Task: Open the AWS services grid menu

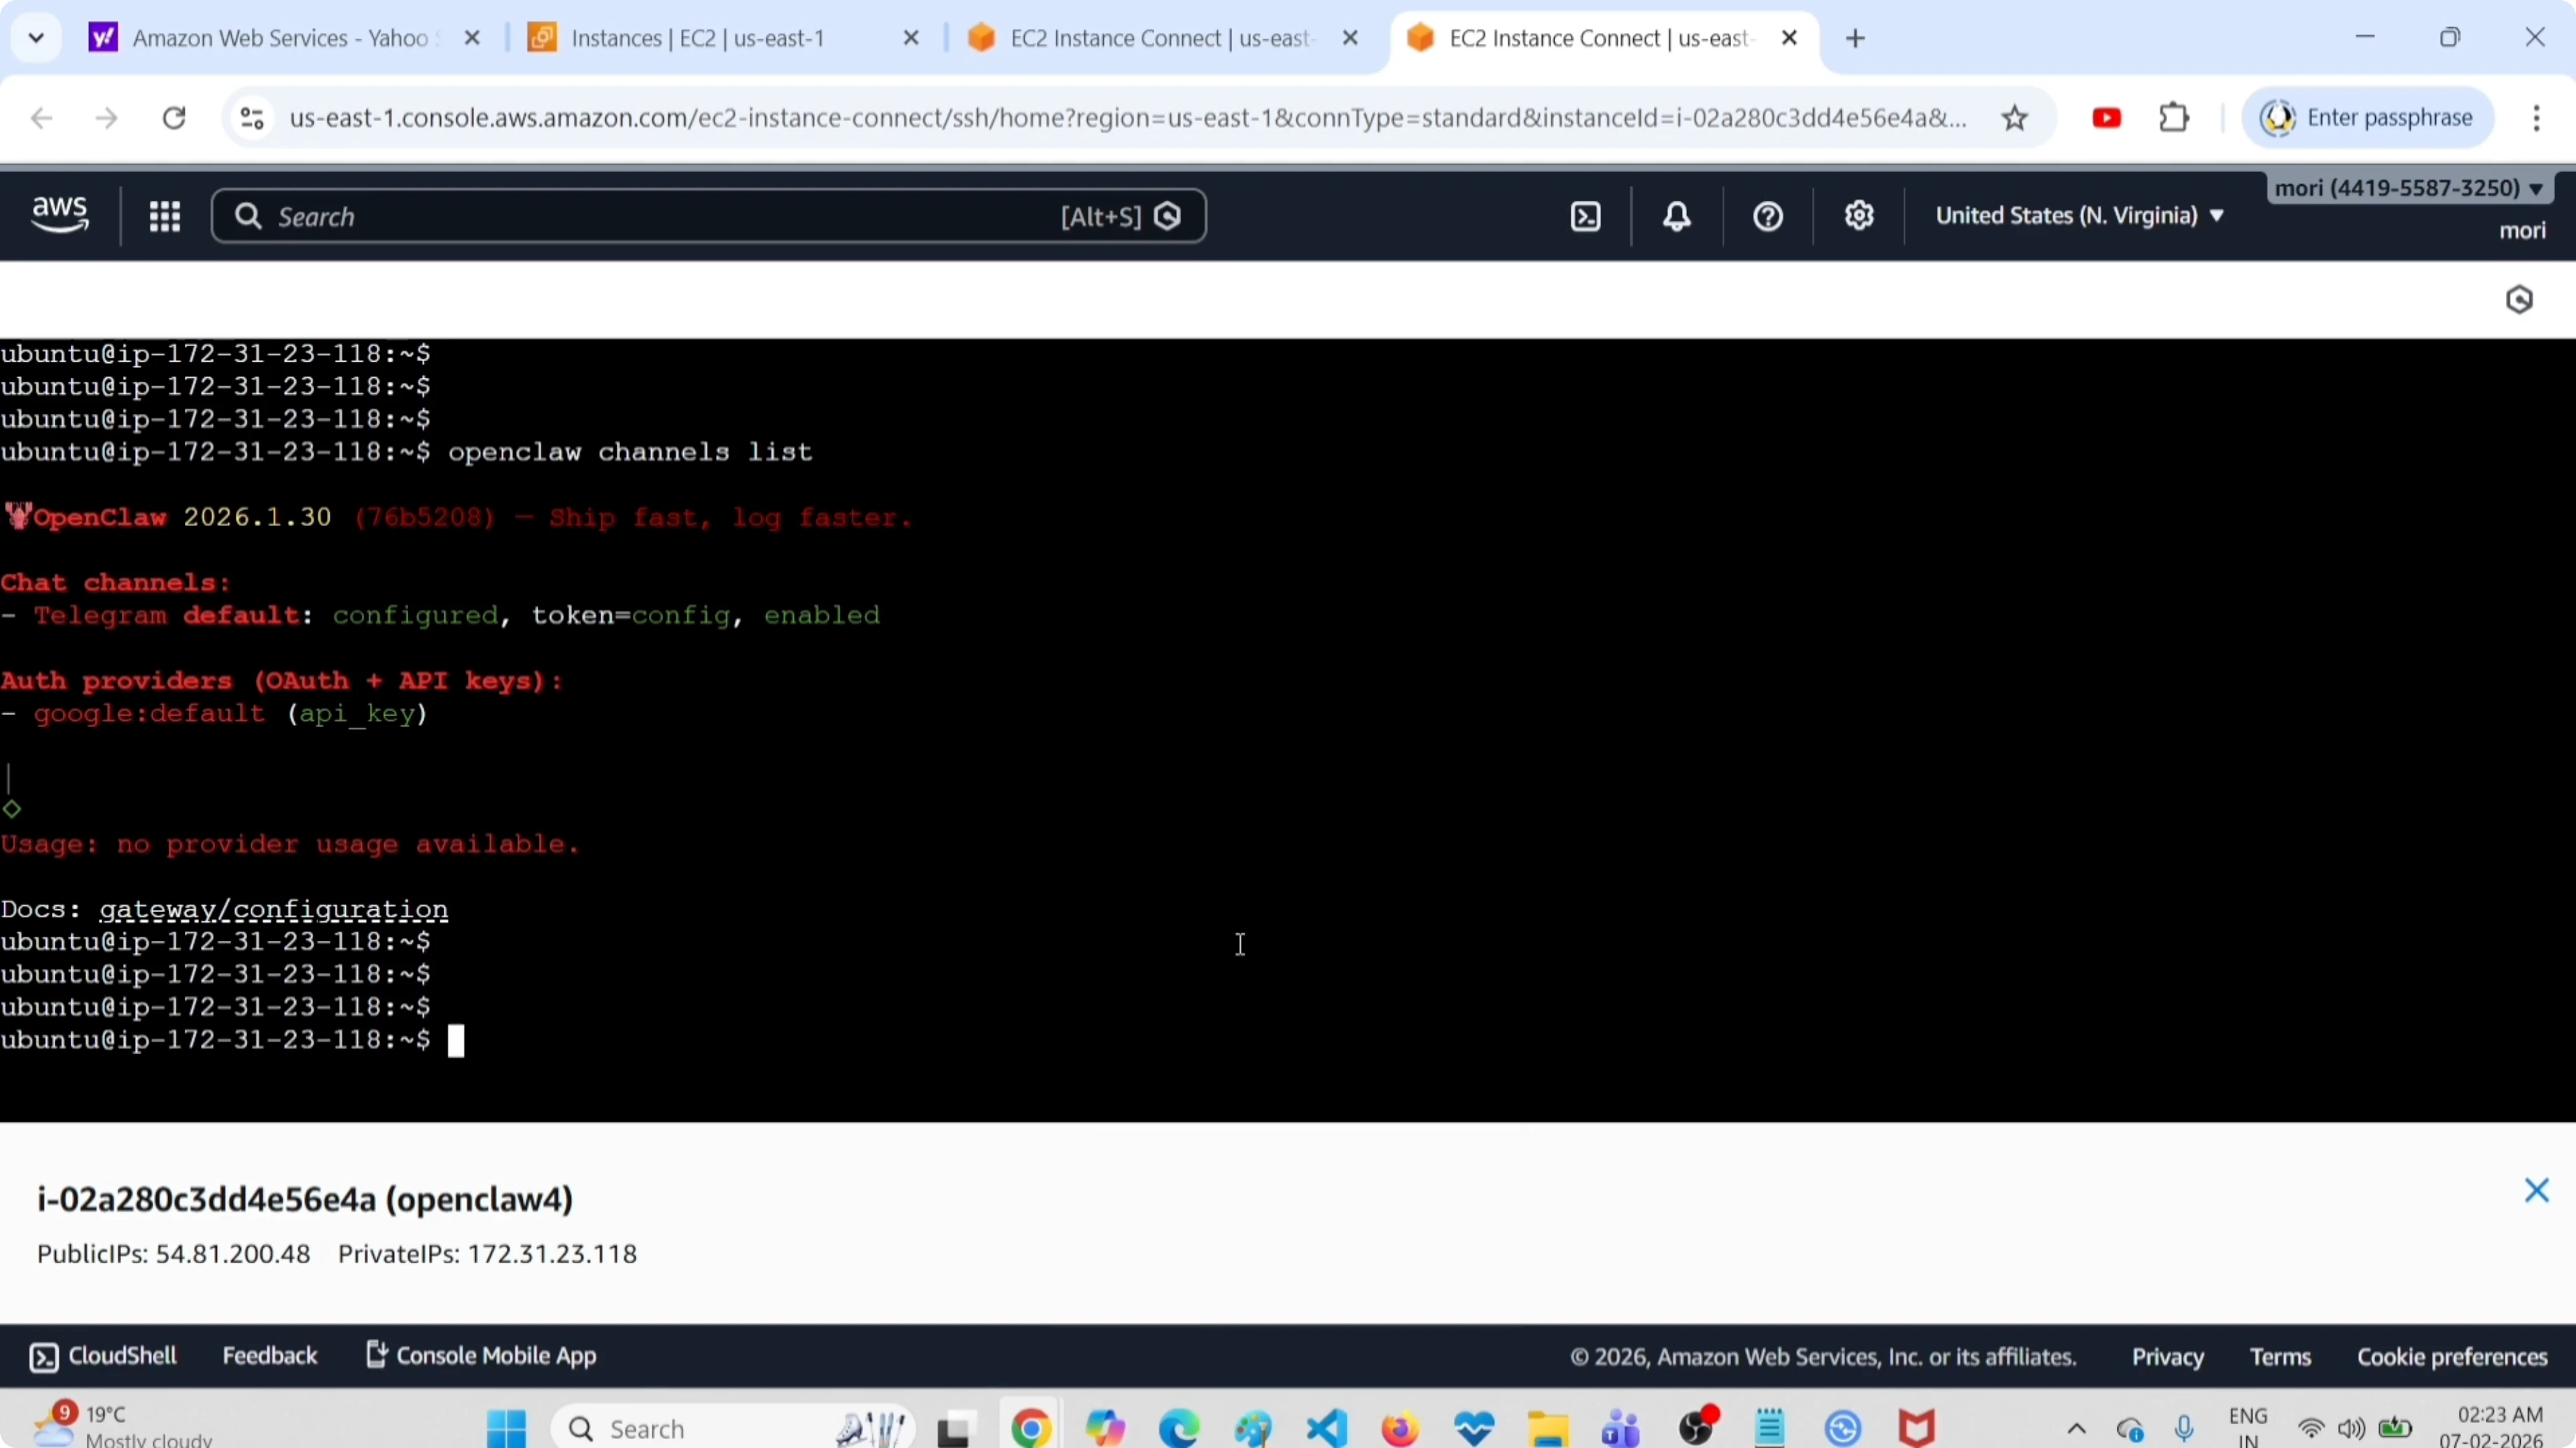Action: 164,216
